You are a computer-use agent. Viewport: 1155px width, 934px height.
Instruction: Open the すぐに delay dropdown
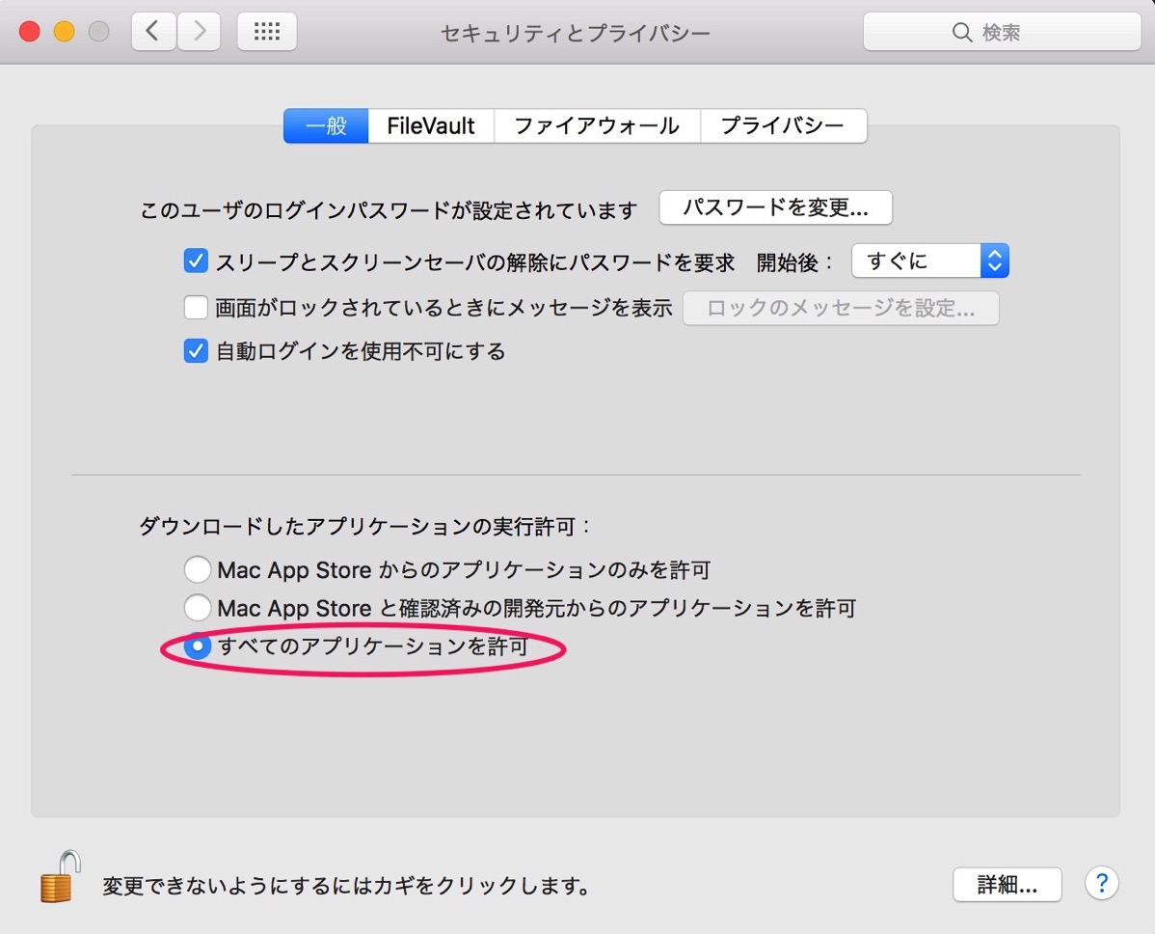(929, 261)
